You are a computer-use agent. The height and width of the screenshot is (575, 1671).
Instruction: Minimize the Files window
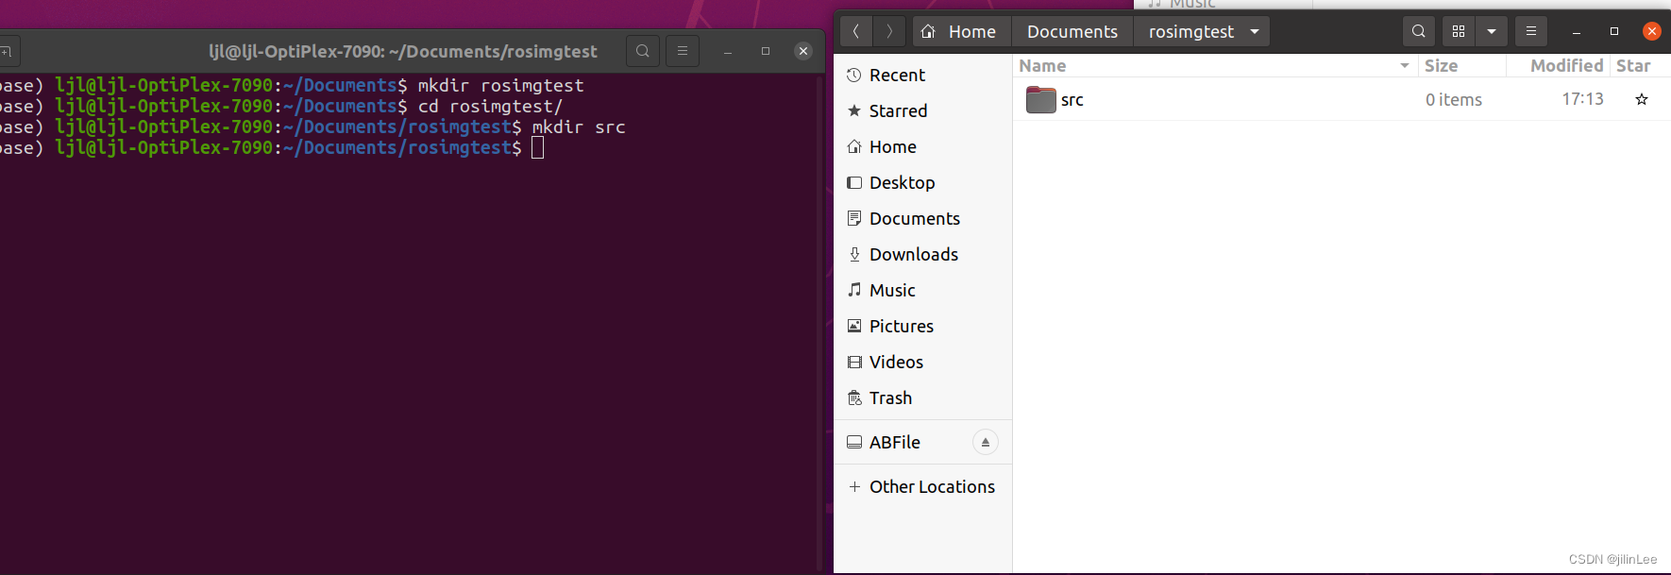coord(1577,31)
